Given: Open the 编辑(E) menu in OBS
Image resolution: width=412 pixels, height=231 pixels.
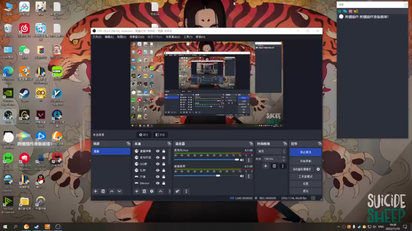Looking at the screenshot, I should click(x=109, y=37).
